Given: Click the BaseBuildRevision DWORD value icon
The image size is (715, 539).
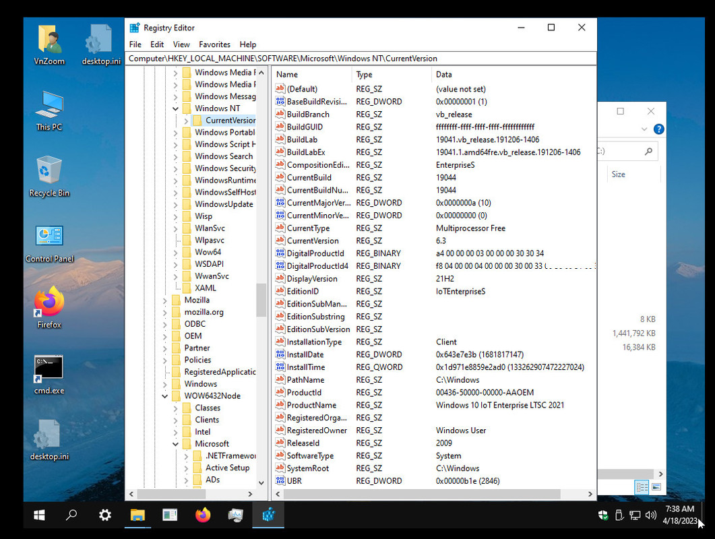Looking at the screenshot, I should (280, 101).
